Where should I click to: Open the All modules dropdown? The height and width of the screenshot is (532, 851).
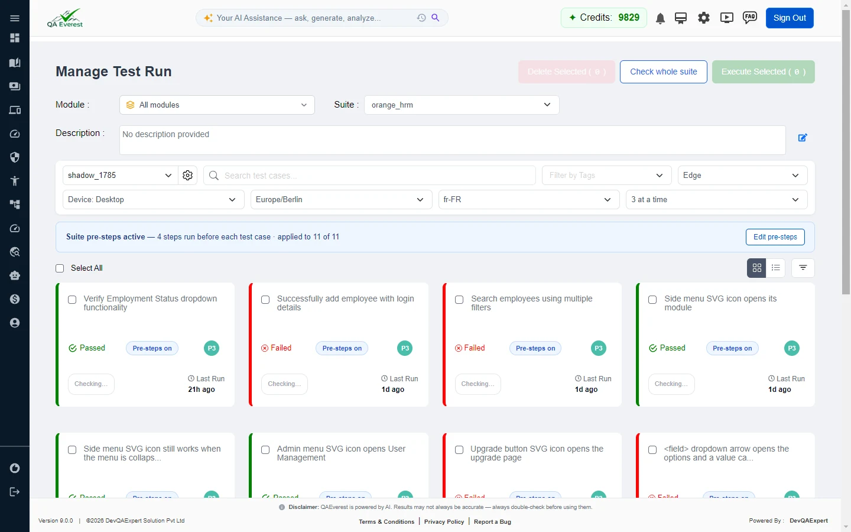(x=217, y=105)
